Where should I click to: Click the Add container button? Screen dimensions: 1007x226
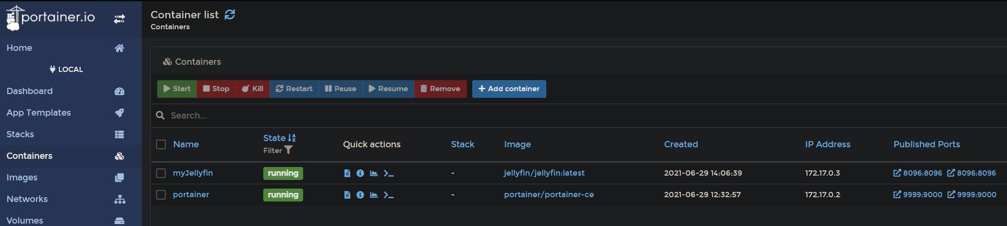(x=509, y=89)
